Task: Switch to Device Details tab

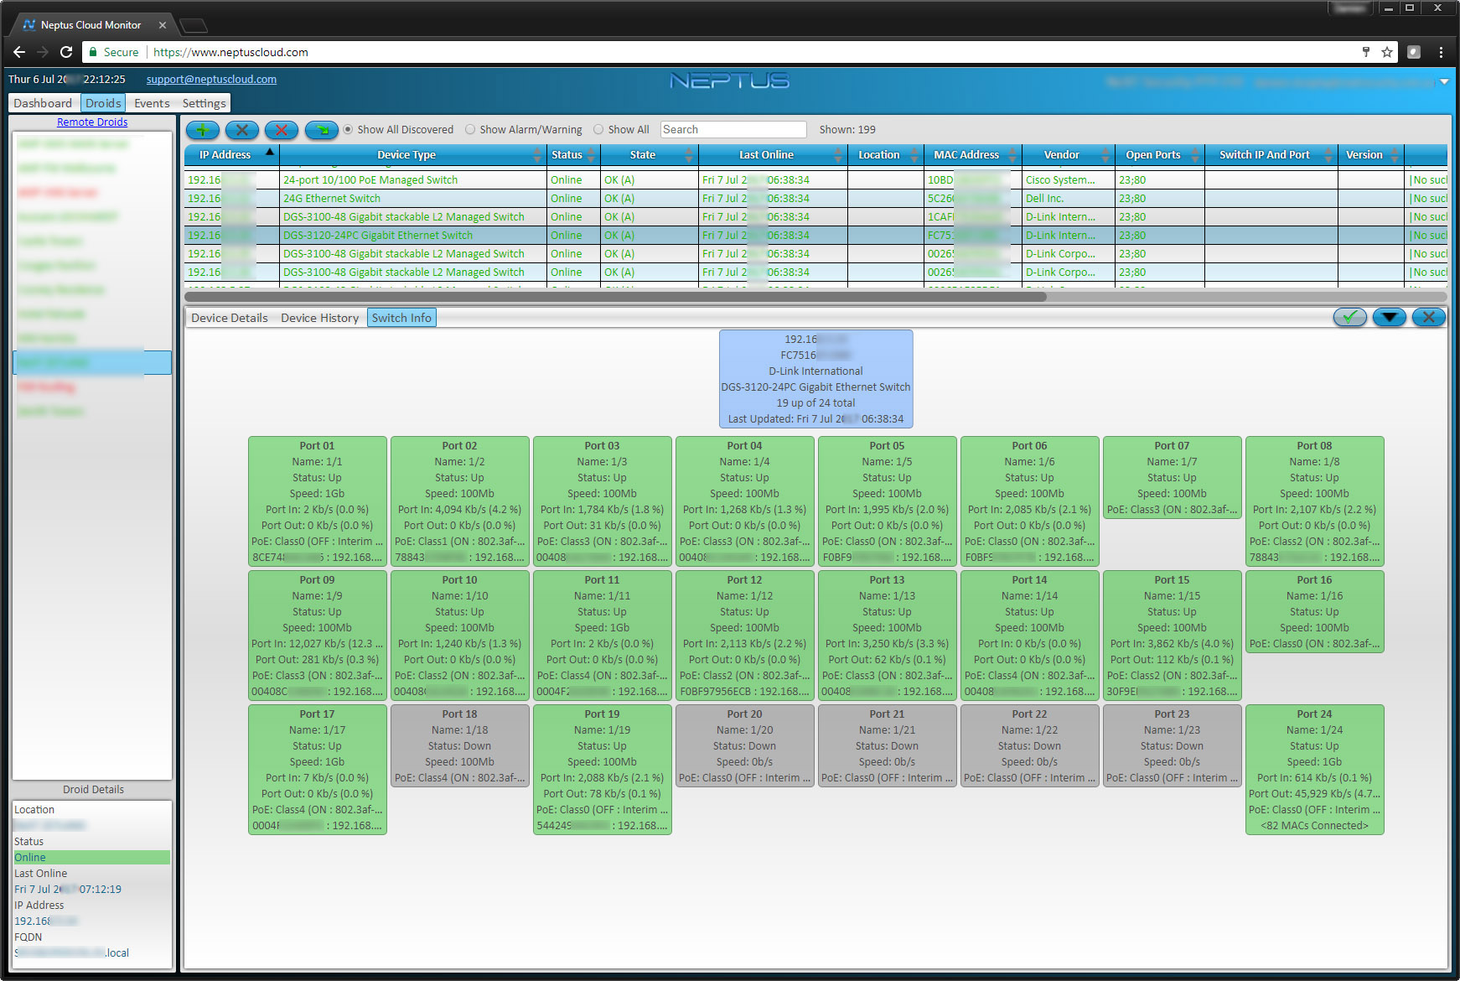Action: tap(230, 318)
